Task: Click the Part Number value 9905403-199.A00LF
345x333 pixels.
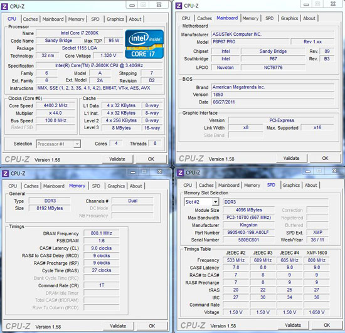Action: (x=248, y=232)
